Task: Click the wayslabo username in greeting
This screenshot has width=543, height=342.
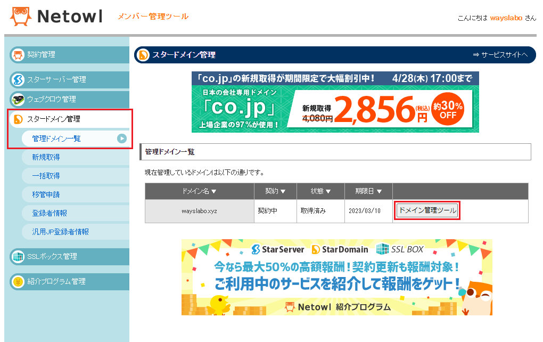Action: [x=506, y=18]
